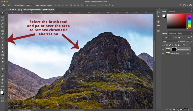Switch to the Paths tab
This screenshot has width=193, height=111.
click(180, 33)
